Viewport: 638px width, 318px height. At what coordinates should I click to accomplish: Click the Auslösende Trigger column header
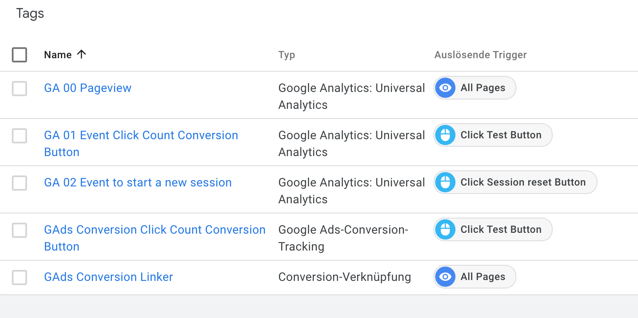(x=480, y=55)
